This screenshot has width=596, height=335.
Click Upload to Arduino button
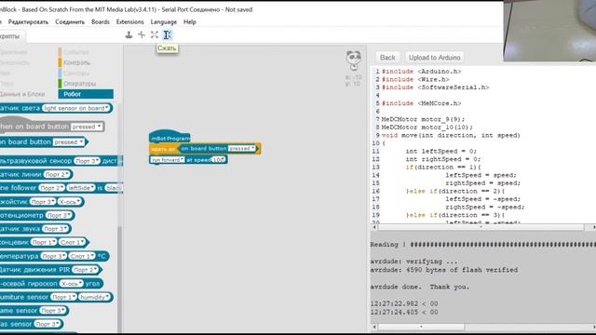point(435,58)
